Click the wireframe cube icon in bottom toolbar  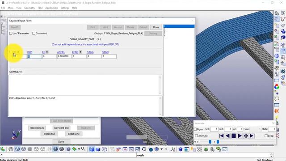(x=104, y=149)
